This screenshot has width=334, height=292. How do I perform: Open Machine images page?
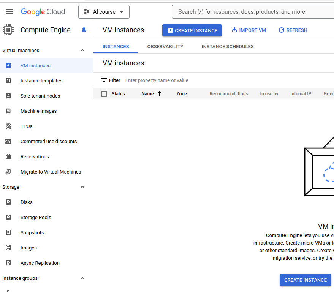click(x=38, y=111)
